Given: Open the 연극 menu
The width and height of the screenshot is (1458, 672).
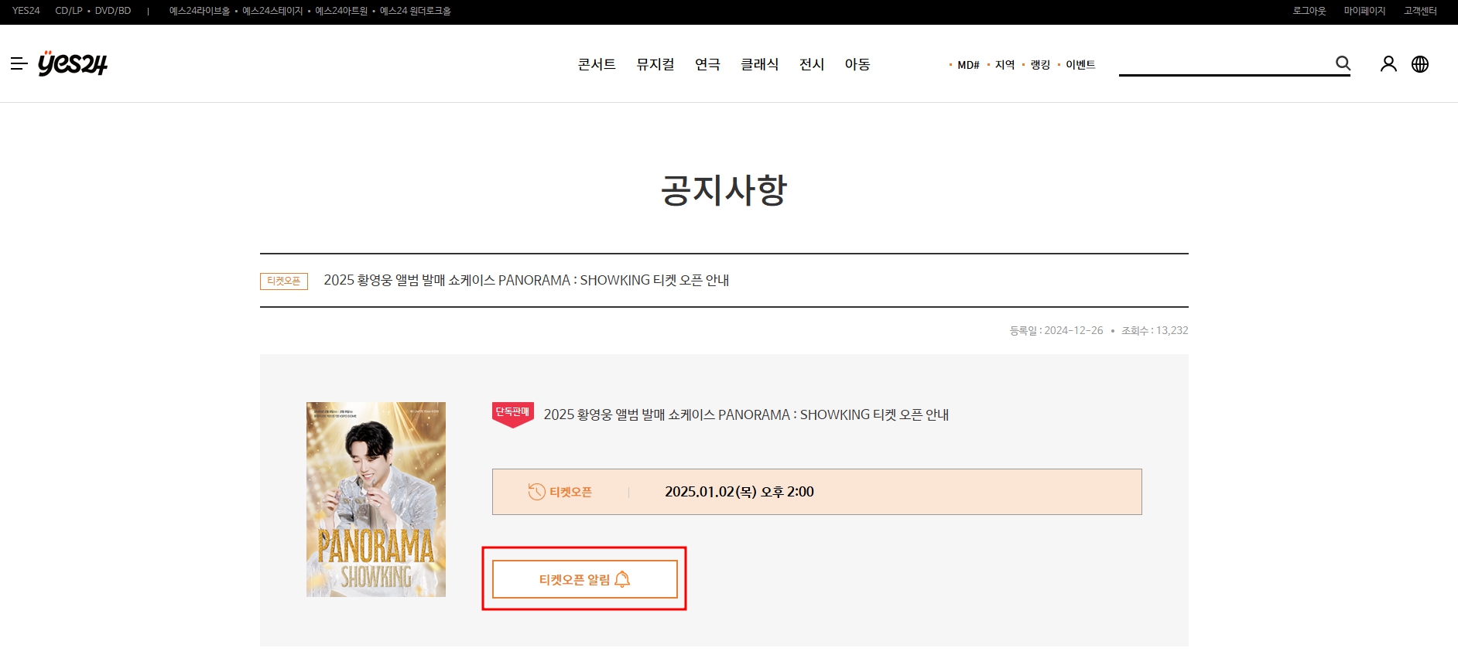Looking at the screenshot, I should (x=707, y=64).
